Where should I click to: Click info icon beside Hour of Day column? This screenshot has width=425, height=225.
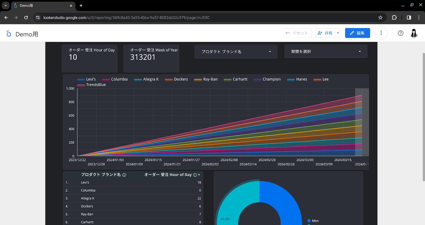195,175
